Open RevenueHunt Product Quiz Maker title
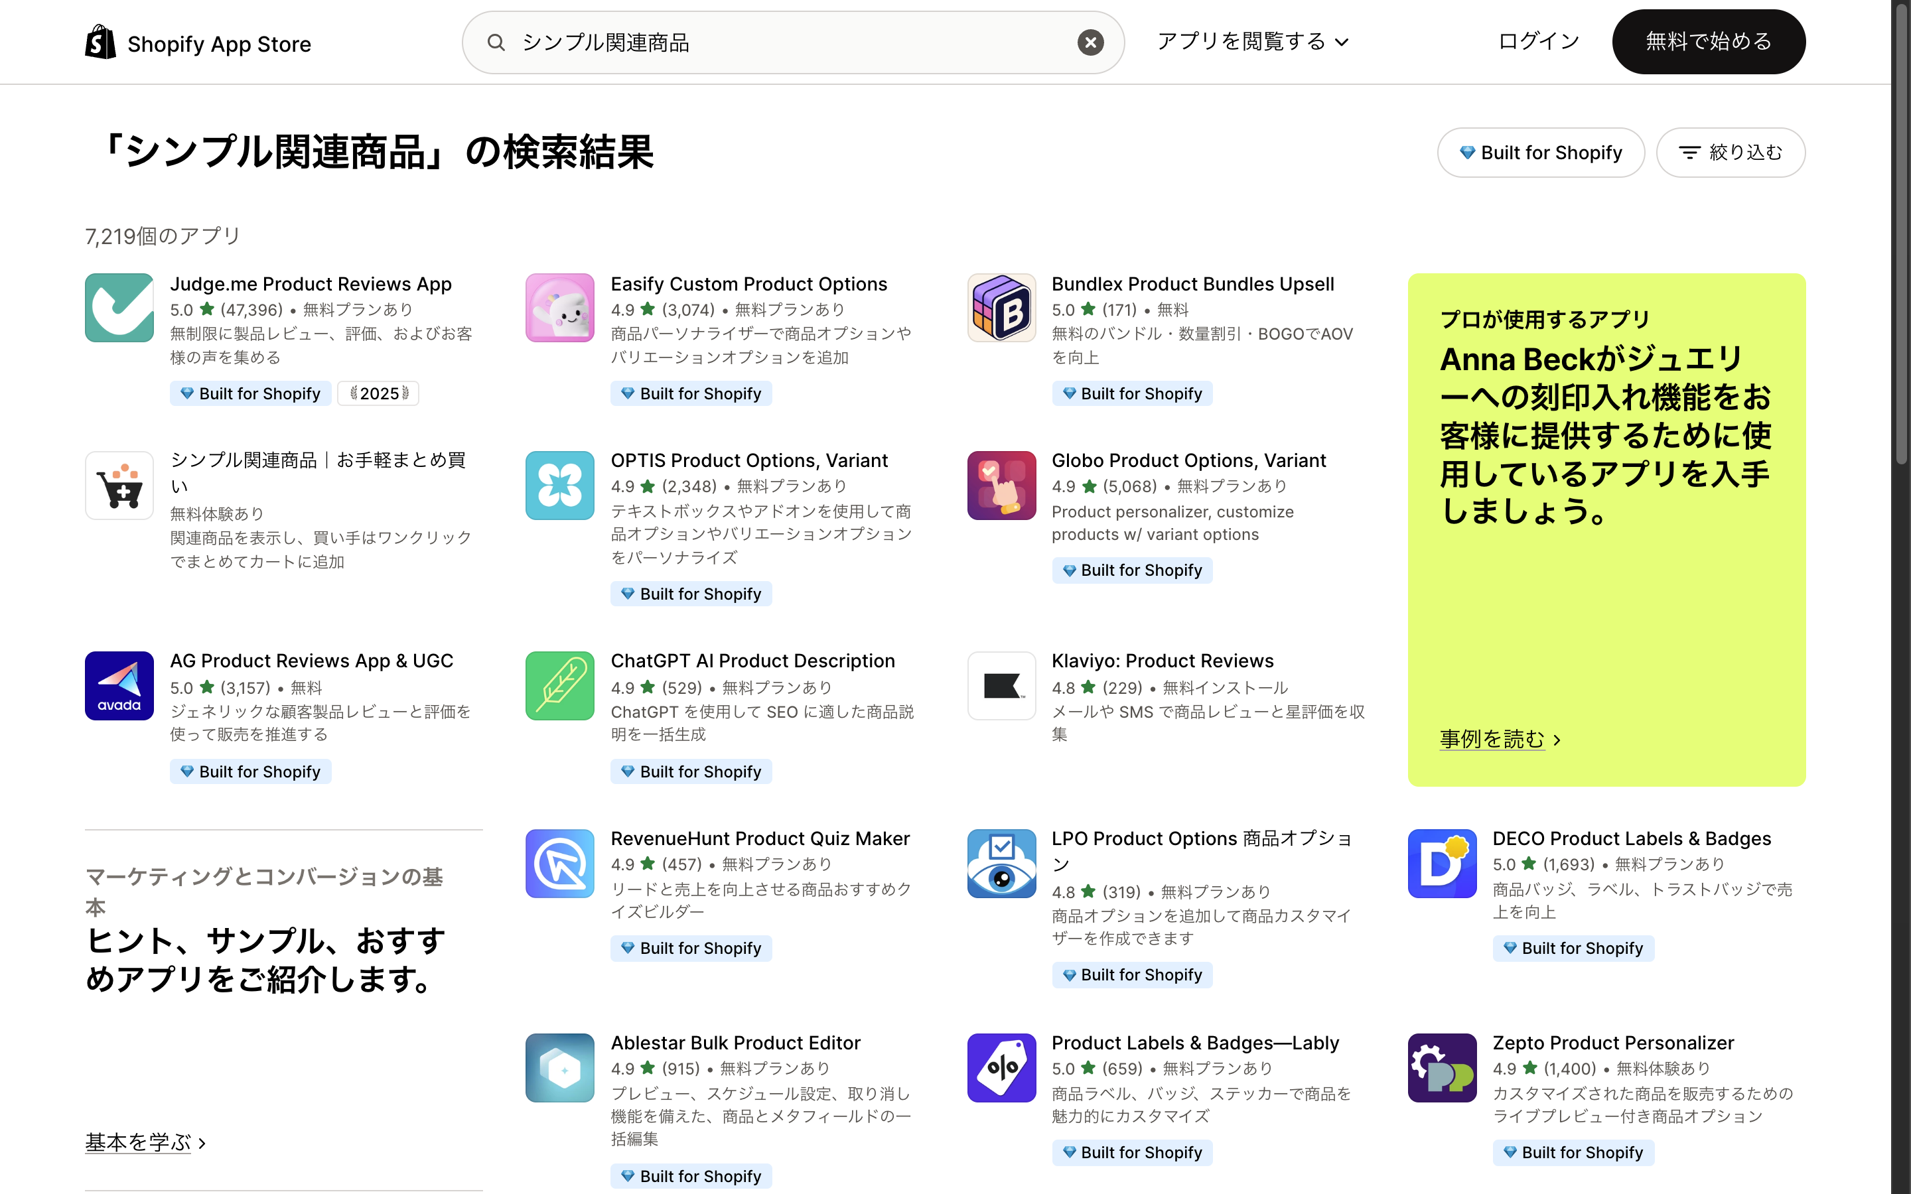The image size is (1911, 1194). pos(760,838)
